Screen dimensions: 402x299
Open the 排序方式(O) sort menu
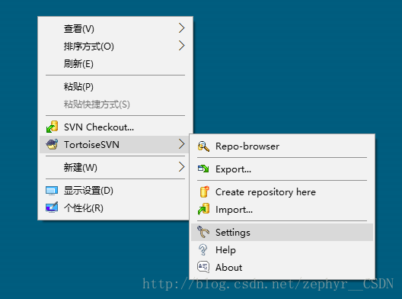(116, 46)
